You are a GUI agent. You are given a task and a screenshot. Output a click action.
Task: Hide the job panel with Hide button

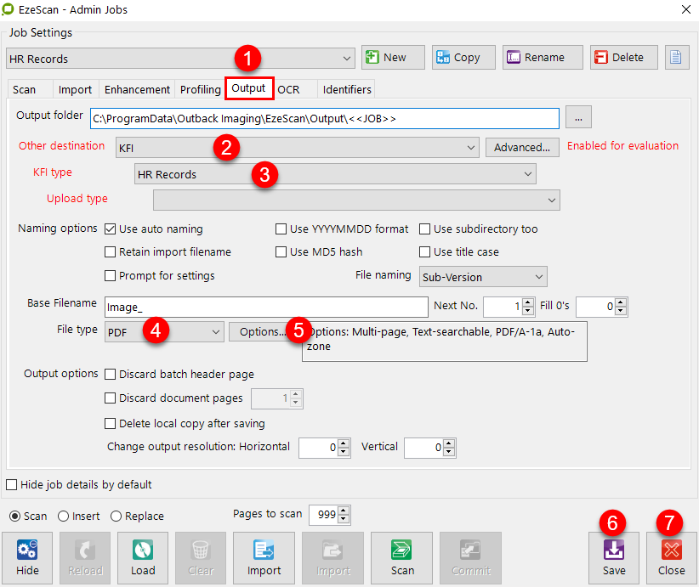[27, 556]
